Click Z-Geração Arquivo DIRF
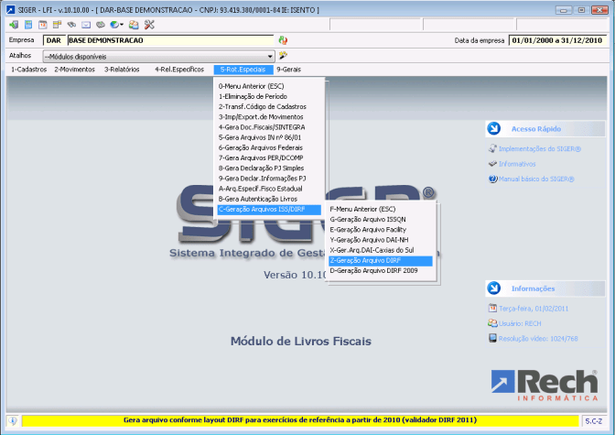The height and width of the screenshot is (435, 615). [381, 261]
